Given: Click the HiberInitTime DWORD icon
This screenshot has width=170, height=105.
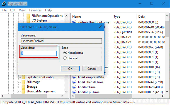Looking at the screenshot, I should click(74, 87).
